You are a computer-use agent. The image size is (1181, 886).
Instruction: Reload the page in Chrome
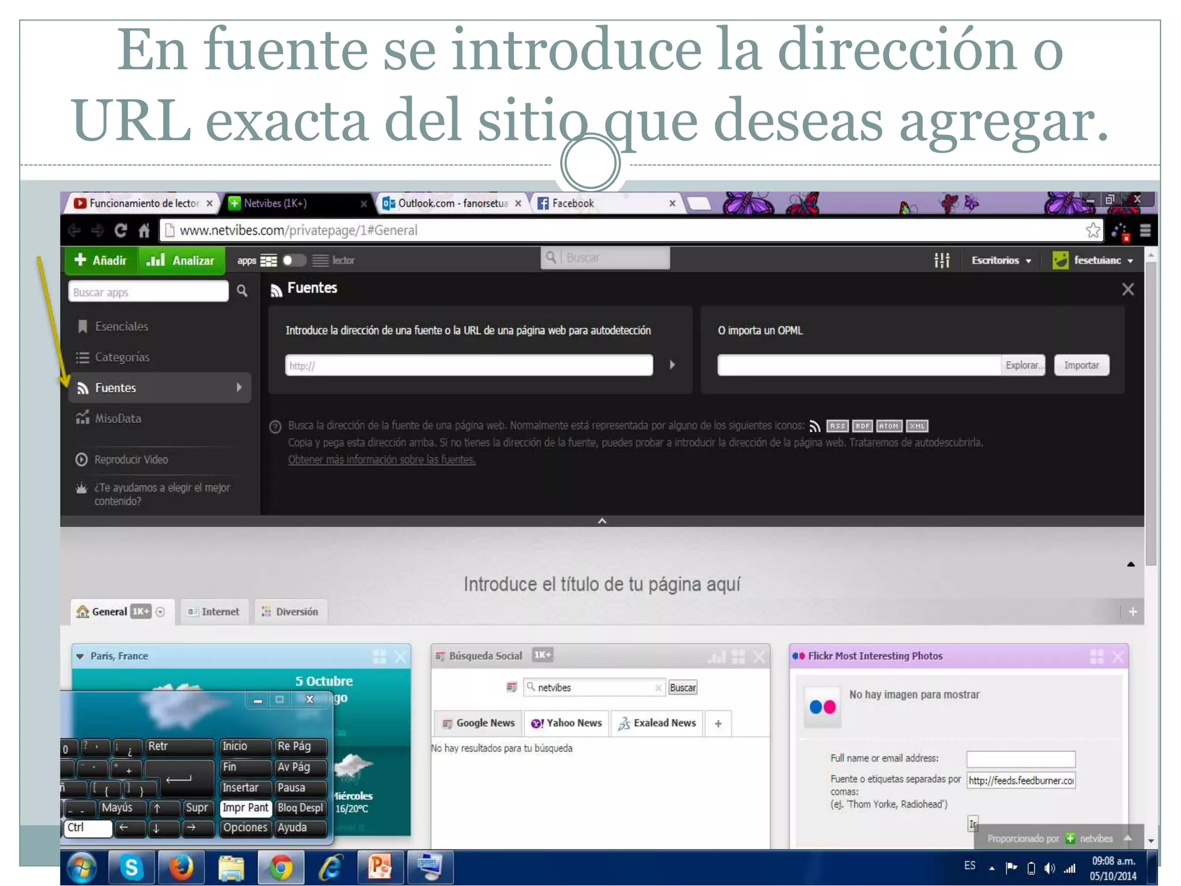coord(121,231)
